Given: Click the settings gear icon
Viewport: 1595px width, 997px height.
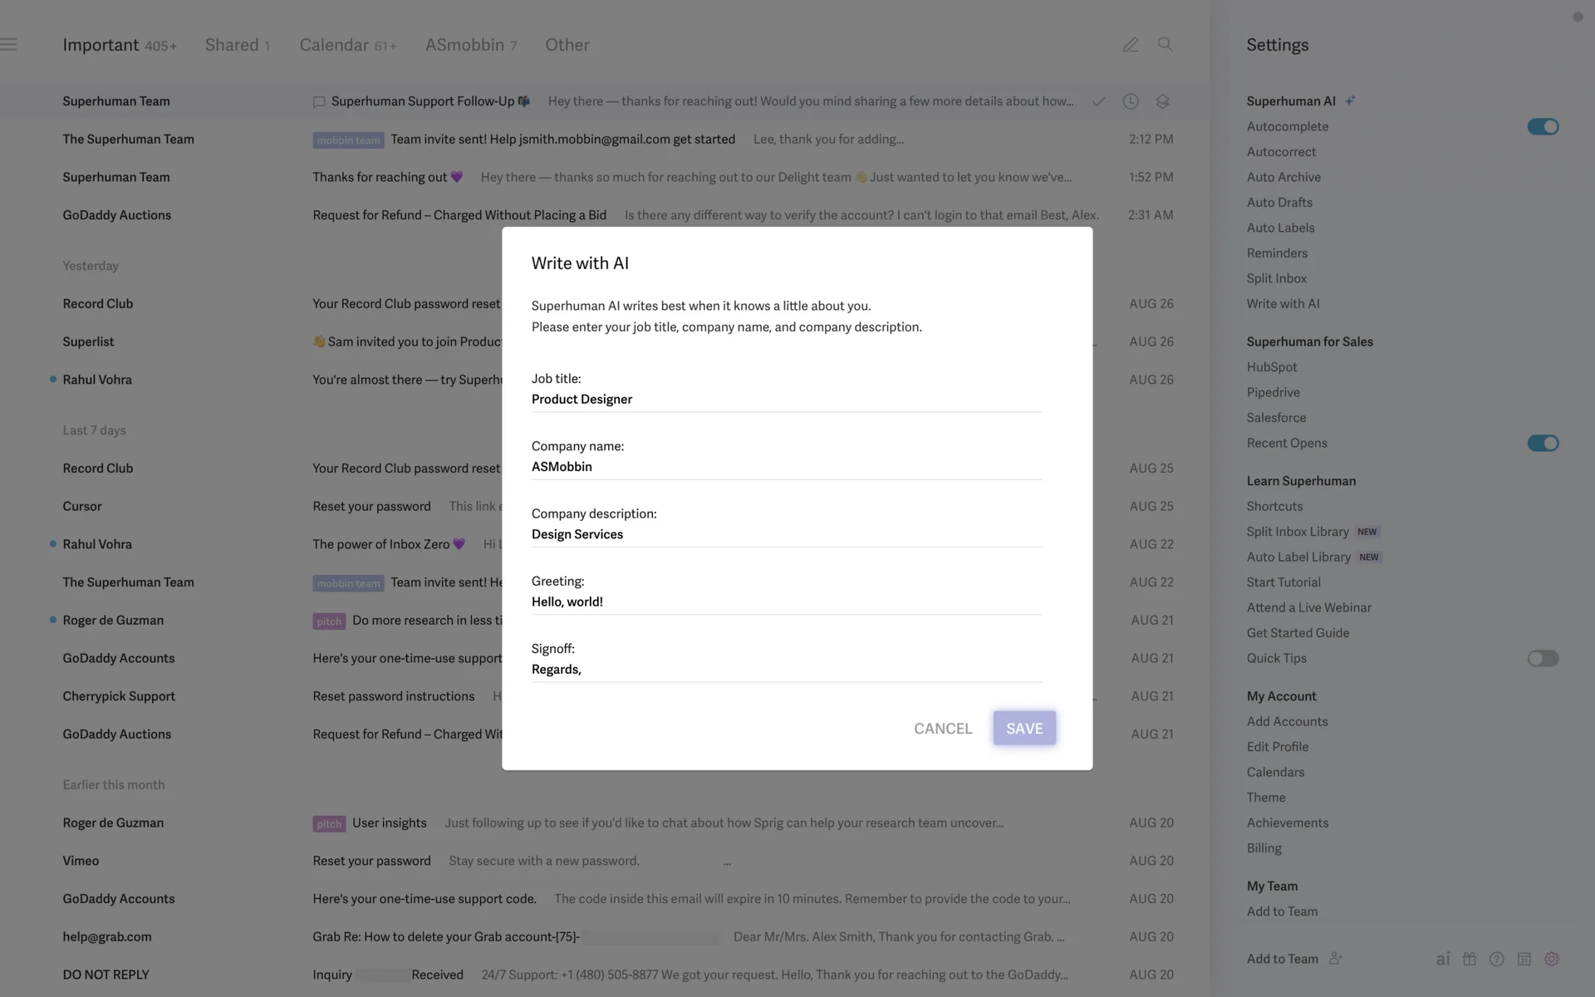Looking at the screenshot, I should coord(1551,959).
